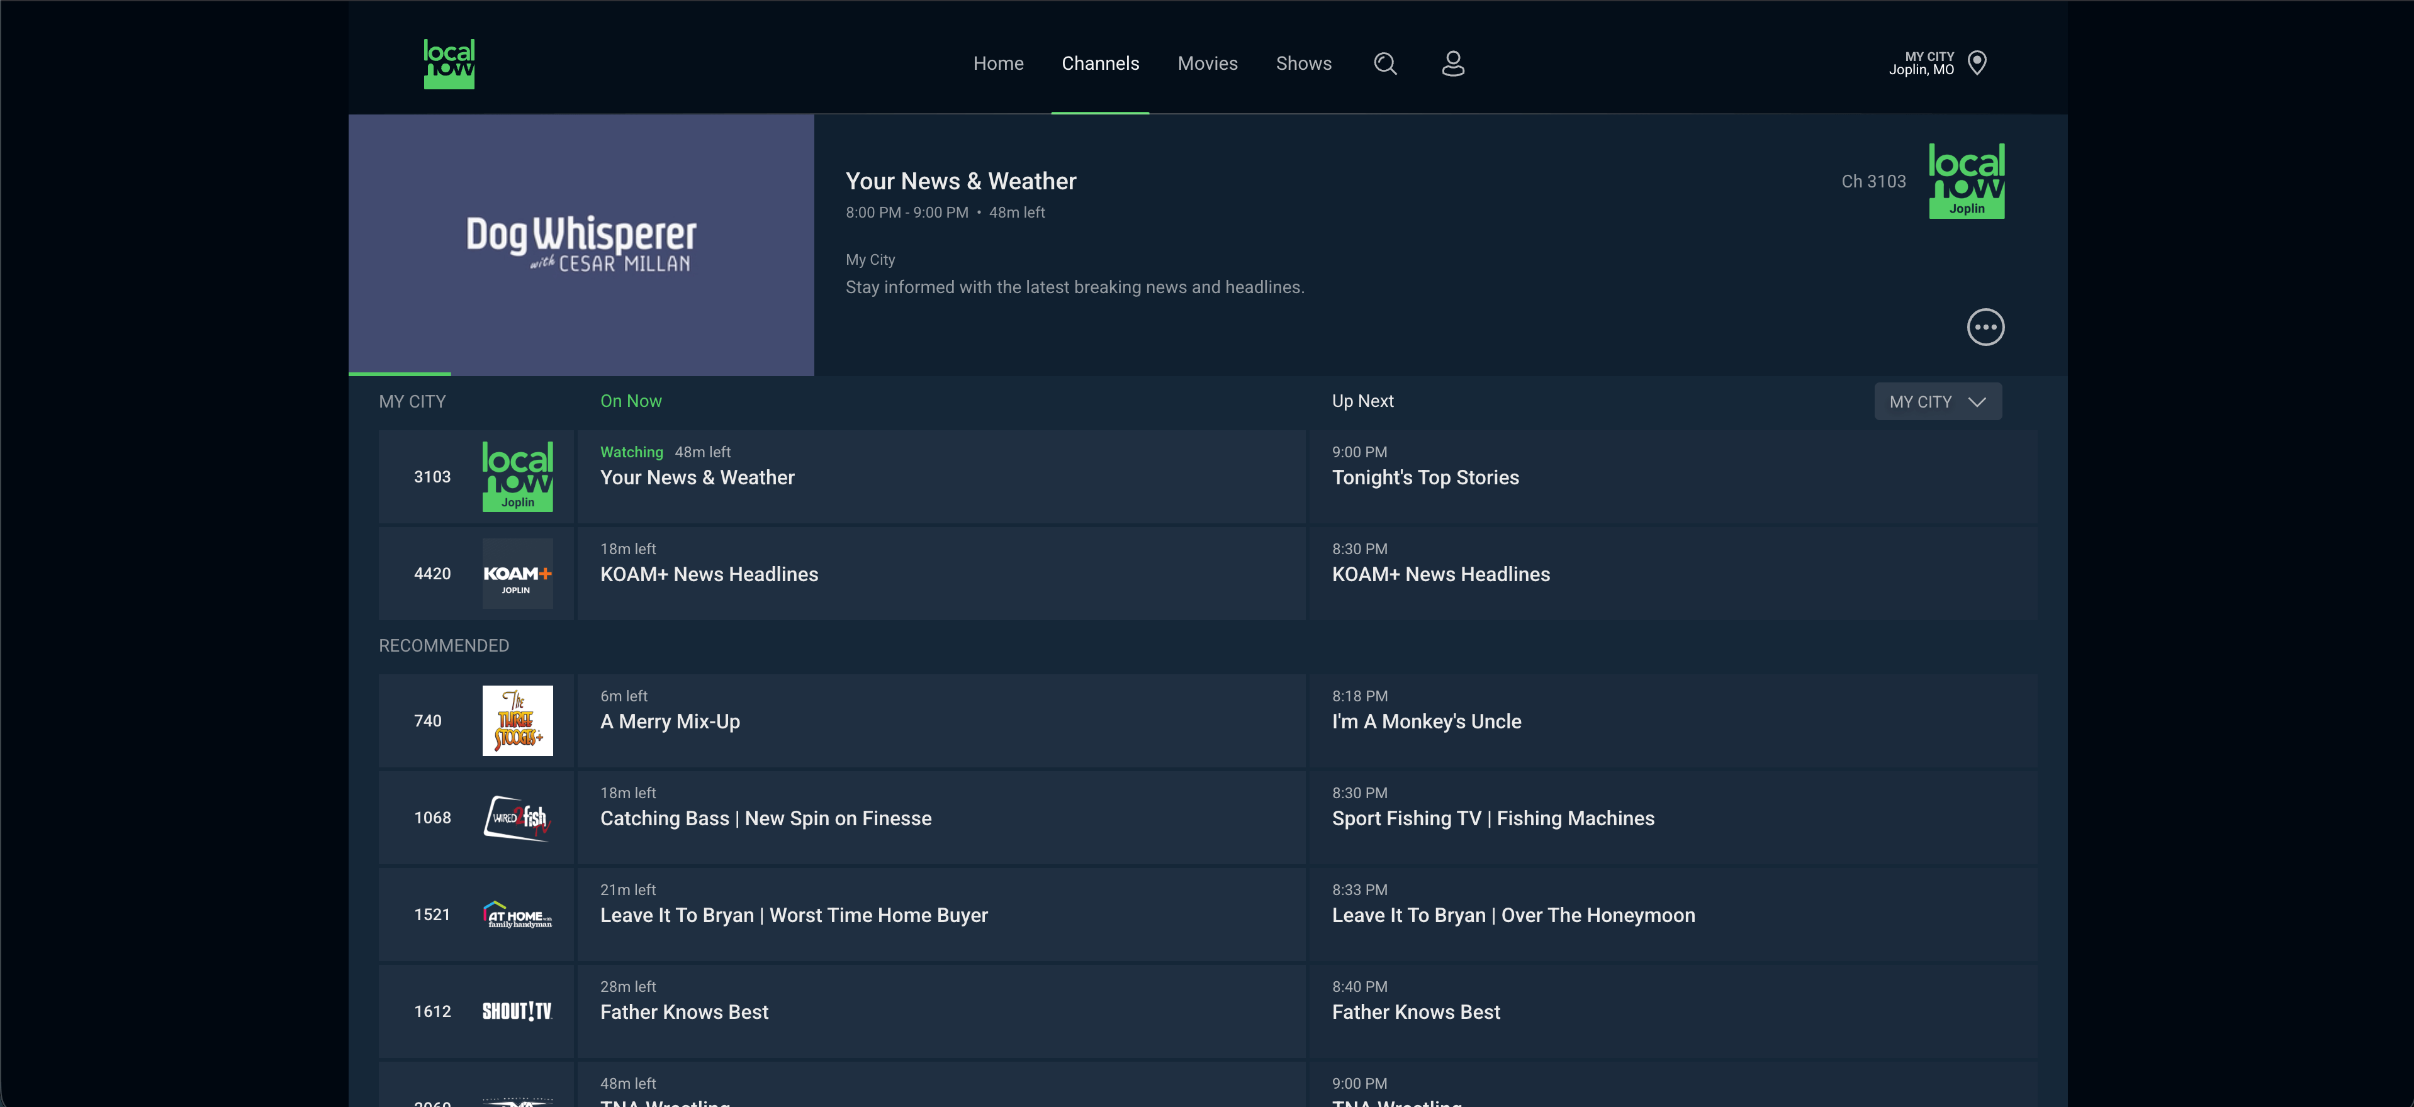2414x1107 pixels.
Task: Click the Up Next column header
Action: click(x=1362, y=401)
